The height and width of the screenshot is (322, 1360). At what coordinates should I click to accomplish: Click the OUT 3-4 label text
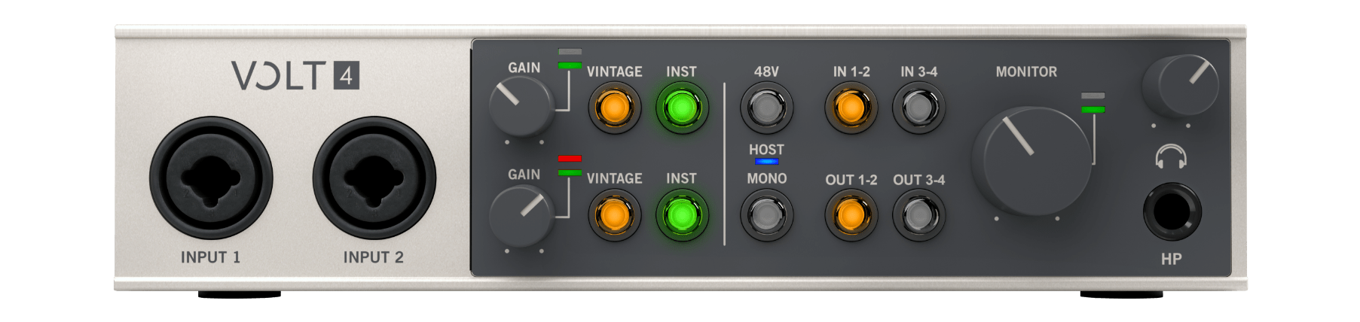[918, 180]
